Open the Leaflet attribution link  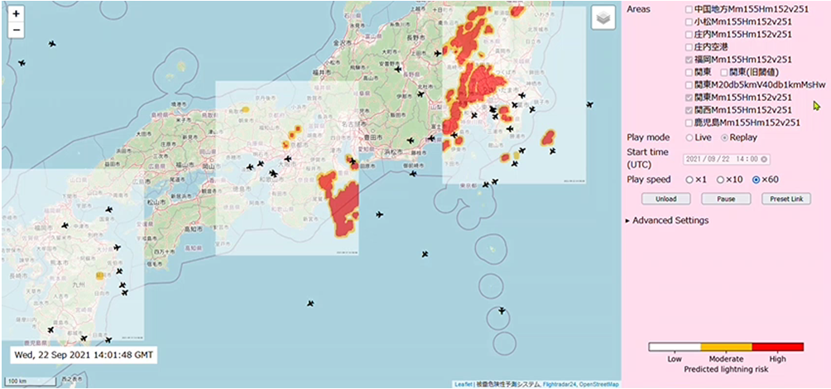click(x=463, y=384)
